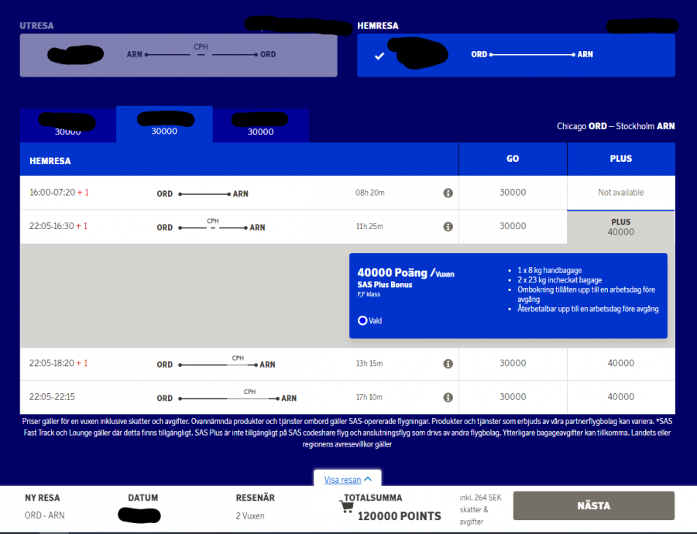Collapse trip via Visa resan chevron

(368, 480)
